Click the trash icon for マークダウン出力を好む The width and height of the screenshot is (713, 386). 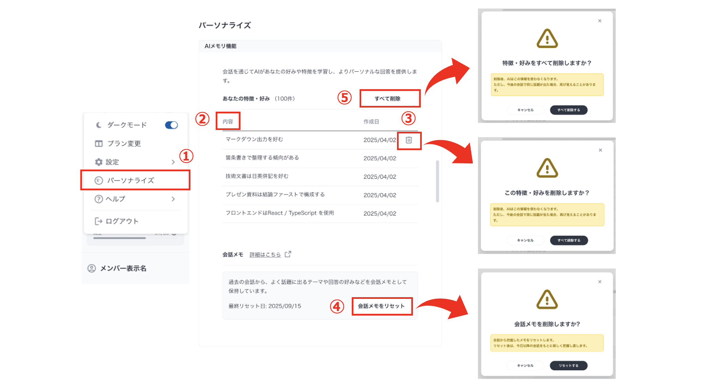[409, 140]
